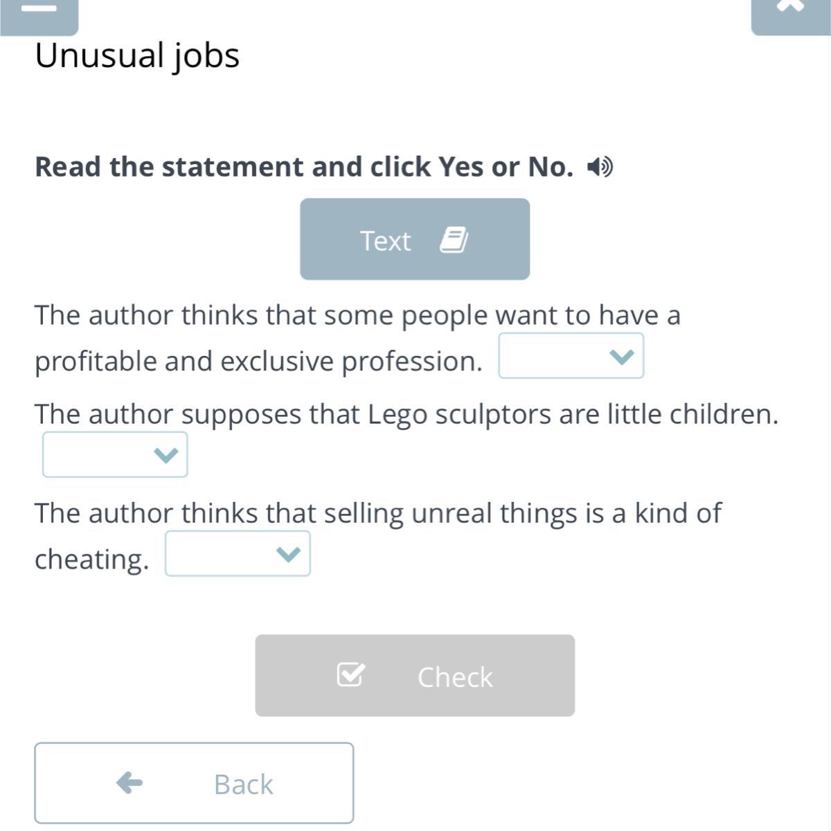Close the exercise with the X icon
The image size is (831, 831).
coord(790,7)
